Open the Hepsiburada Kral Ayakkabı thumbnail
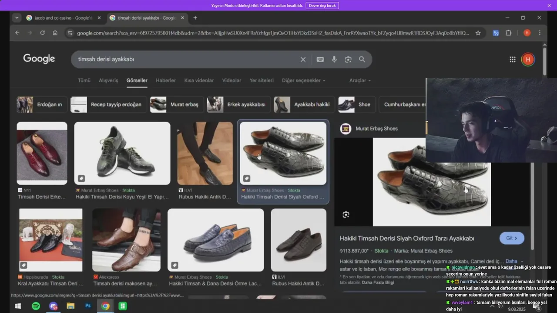Screen dimensions: 557x313 point(51,240)
